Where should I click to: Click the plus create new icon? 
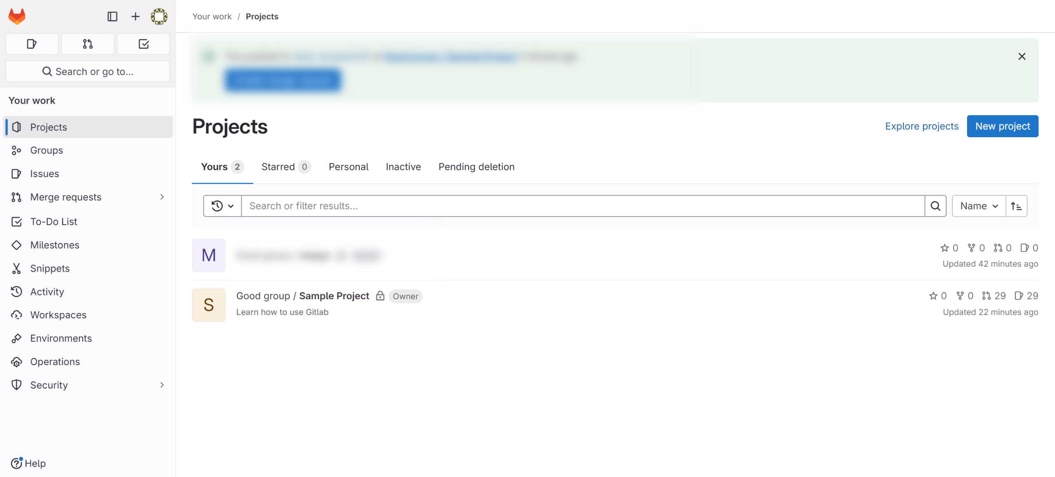(135, 16)
